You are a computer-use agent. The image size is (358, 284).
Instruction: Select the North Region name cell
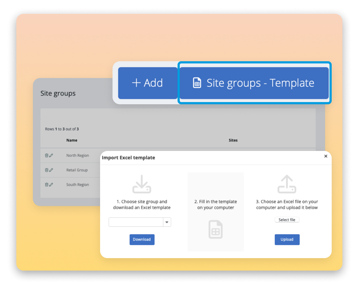point(77,155)
